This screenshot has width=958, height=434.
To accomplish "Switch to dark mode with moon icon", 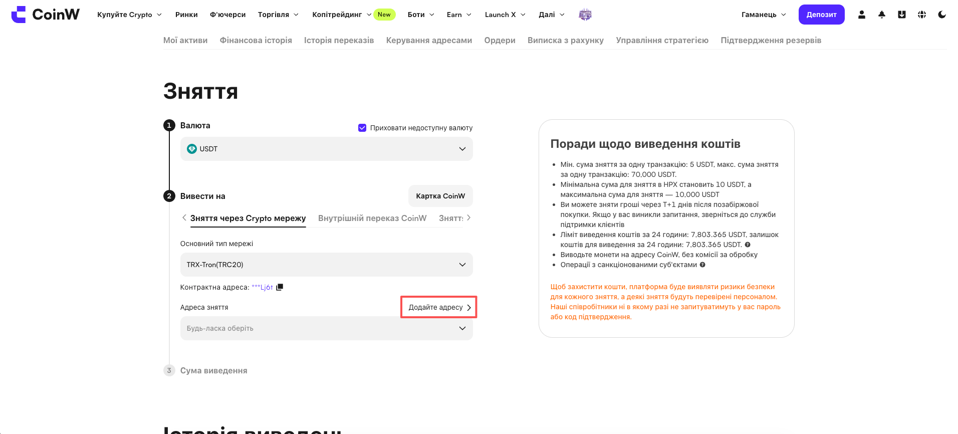I will tap(942, 15).
